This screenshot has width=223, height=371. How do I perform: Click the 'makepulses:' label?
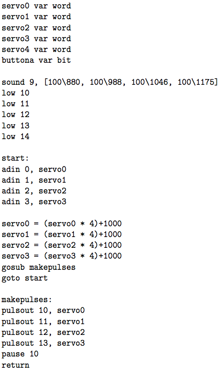pos(27,299)
